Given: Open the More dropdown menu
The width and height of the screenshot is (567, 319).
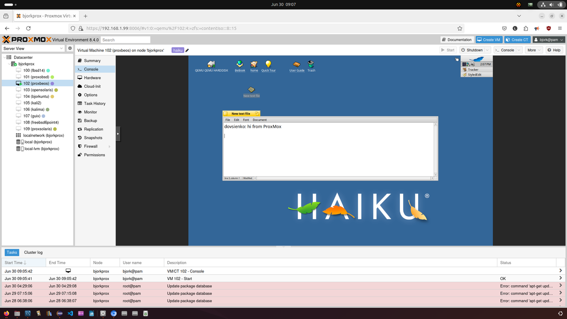Looking at the screenshot, I should coord(534,50).
